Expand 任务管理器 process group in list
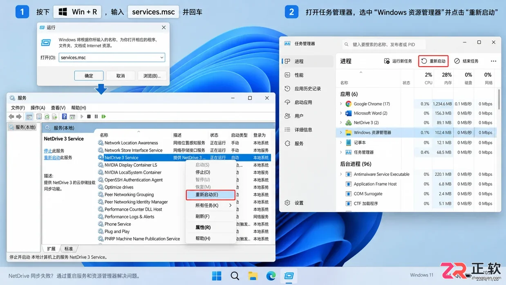The height and width of the screenshot is (285, 506). pyautogui.click(x=341, y=152)
